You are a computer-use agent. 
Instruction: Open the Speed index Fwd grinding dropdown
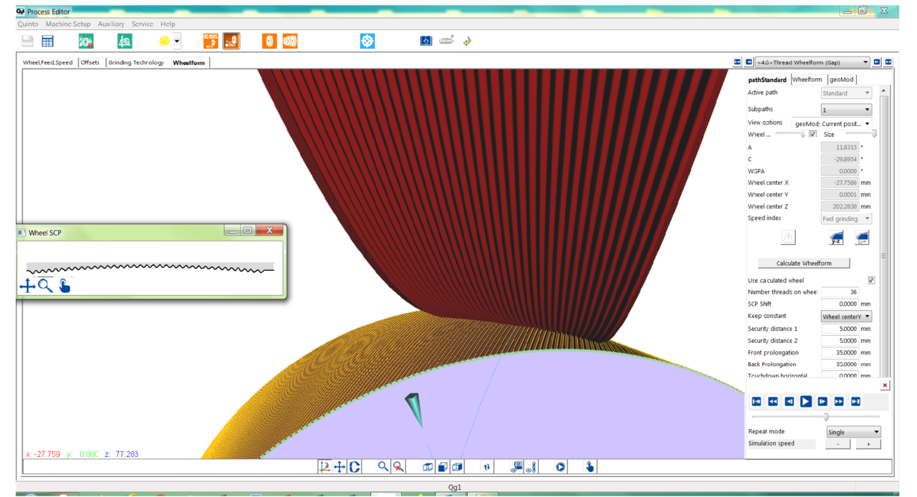[x=846, y=218]
